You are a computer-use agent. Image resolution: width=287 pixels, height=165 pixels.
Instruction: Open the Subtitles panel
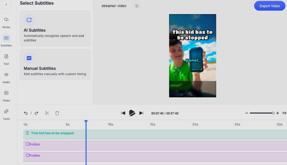[6, 41]
